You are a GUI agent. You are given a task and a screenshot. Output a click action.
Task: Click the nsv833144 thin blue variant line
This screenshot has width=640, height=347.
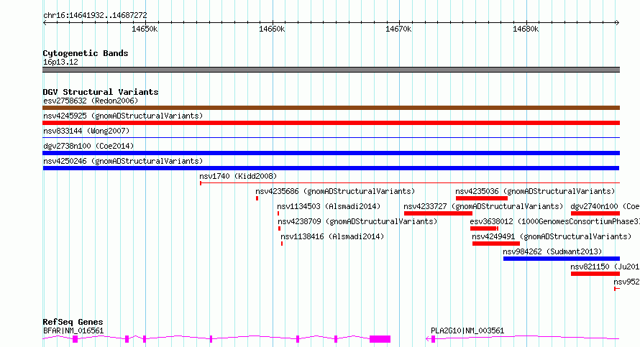click(331, 138)
